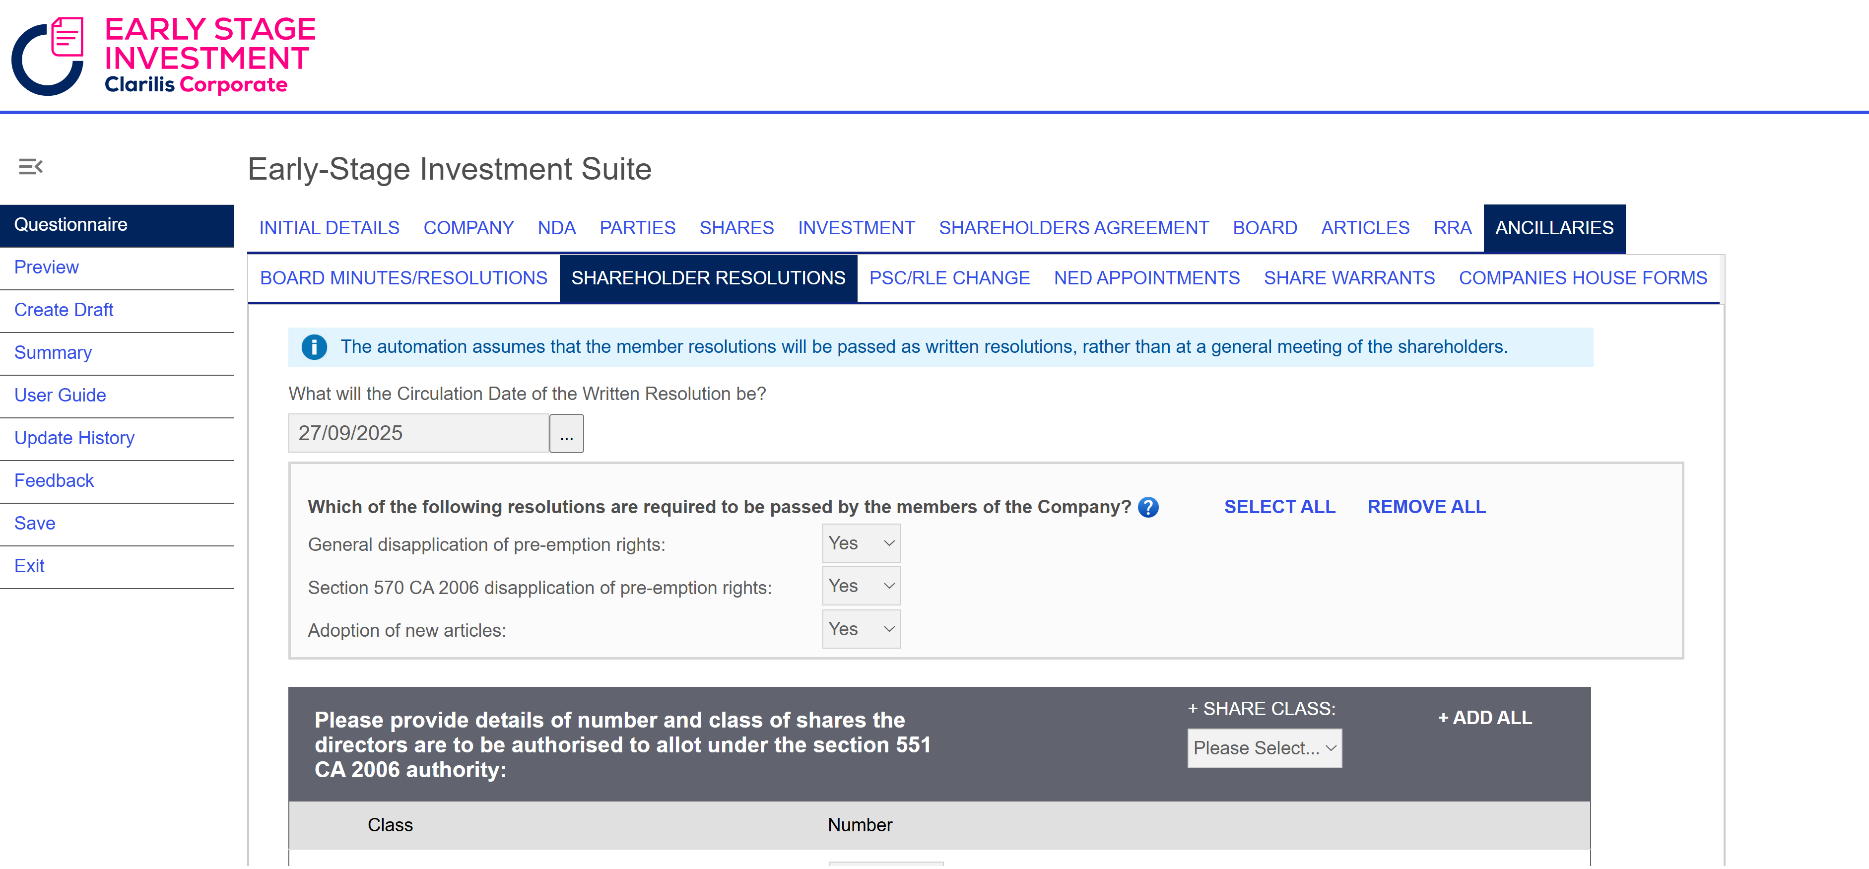Collapse the sidebar menu icon
The width and height of the screenshot is (1869, 869).
click(30, 167)
